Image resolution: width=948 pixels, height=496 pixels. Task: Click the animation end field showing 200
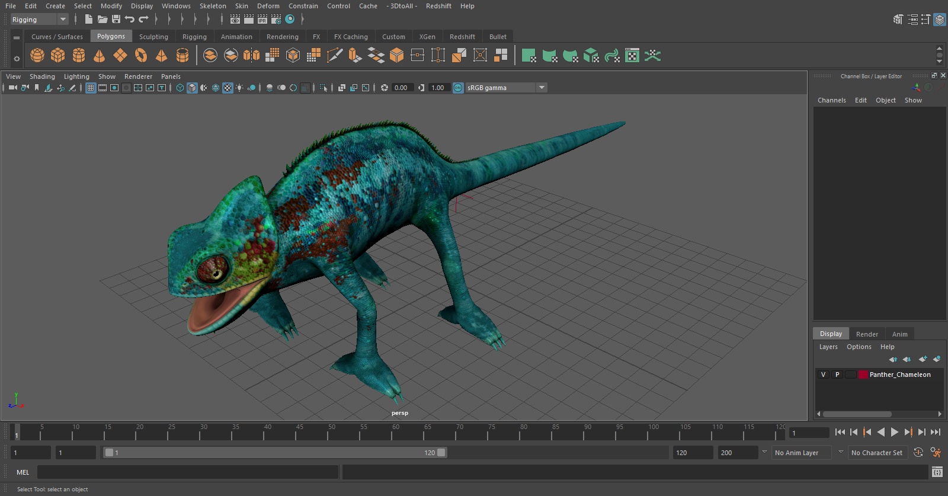click(x=738, y=452)
